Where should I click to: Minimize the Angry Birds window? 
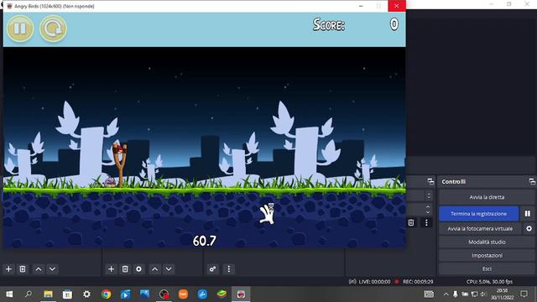pyautogui.click(x=361, y=6)
